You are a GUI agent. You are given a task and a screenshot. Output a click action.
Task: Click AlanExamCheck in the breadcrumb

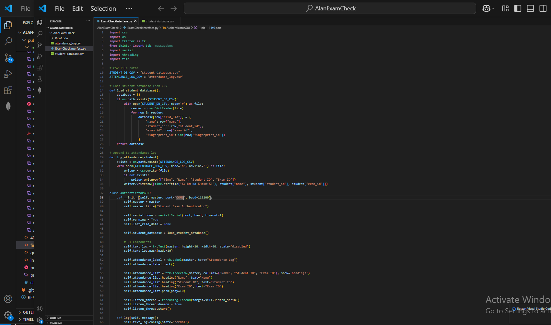click(108, 28)
